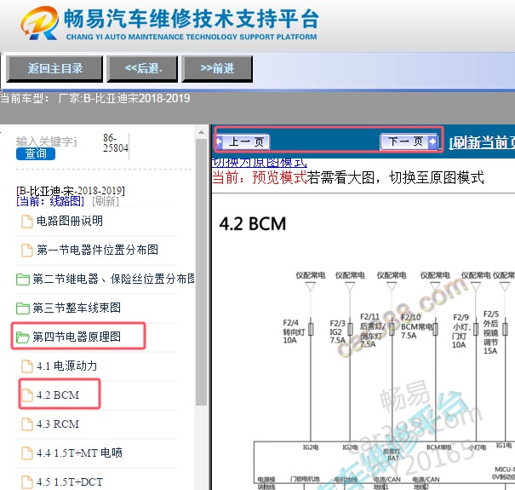515x490 pixels.
Task: Switch to original image mode via 切换为原图模式 link
Action: click(x=260, y=163)
